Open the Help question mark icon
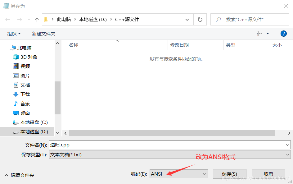The width and height of the screenshot is (293, 184). click(x=283, y=34)
